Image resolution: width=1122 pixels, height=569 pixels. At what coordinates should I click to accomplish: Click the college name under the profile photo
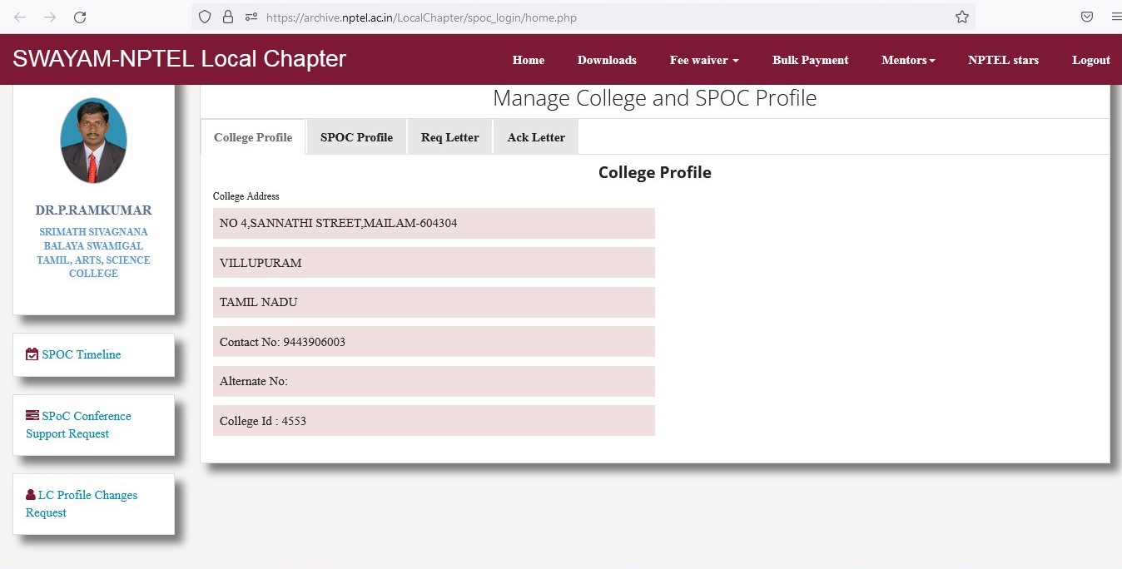[x=93, y=253]
